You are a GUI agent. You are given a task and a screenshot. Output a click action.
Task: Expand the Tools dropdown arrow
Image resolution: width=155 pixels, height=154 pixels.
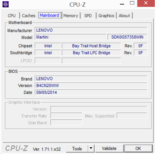point(91,148)
